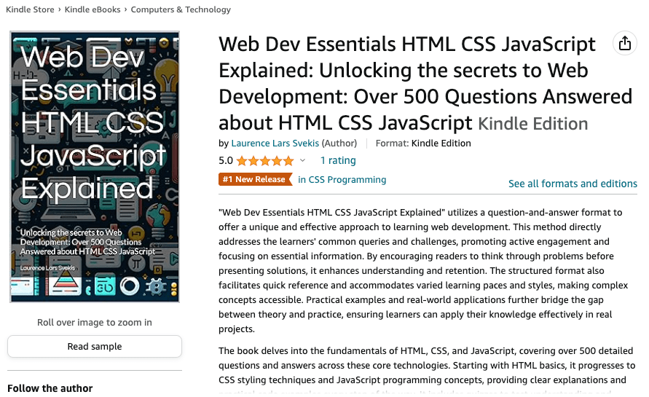The width and height of the screenshot is (649, 397).
Task: Open author Laurence Lars Svekis page
Action: point(275,144)
